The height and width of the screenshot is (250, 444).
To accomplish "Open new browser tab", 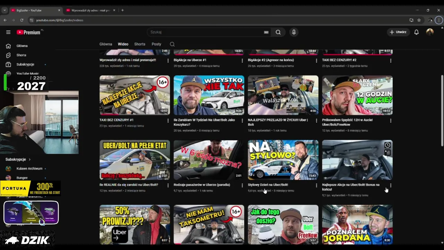I will click(122, 10).
